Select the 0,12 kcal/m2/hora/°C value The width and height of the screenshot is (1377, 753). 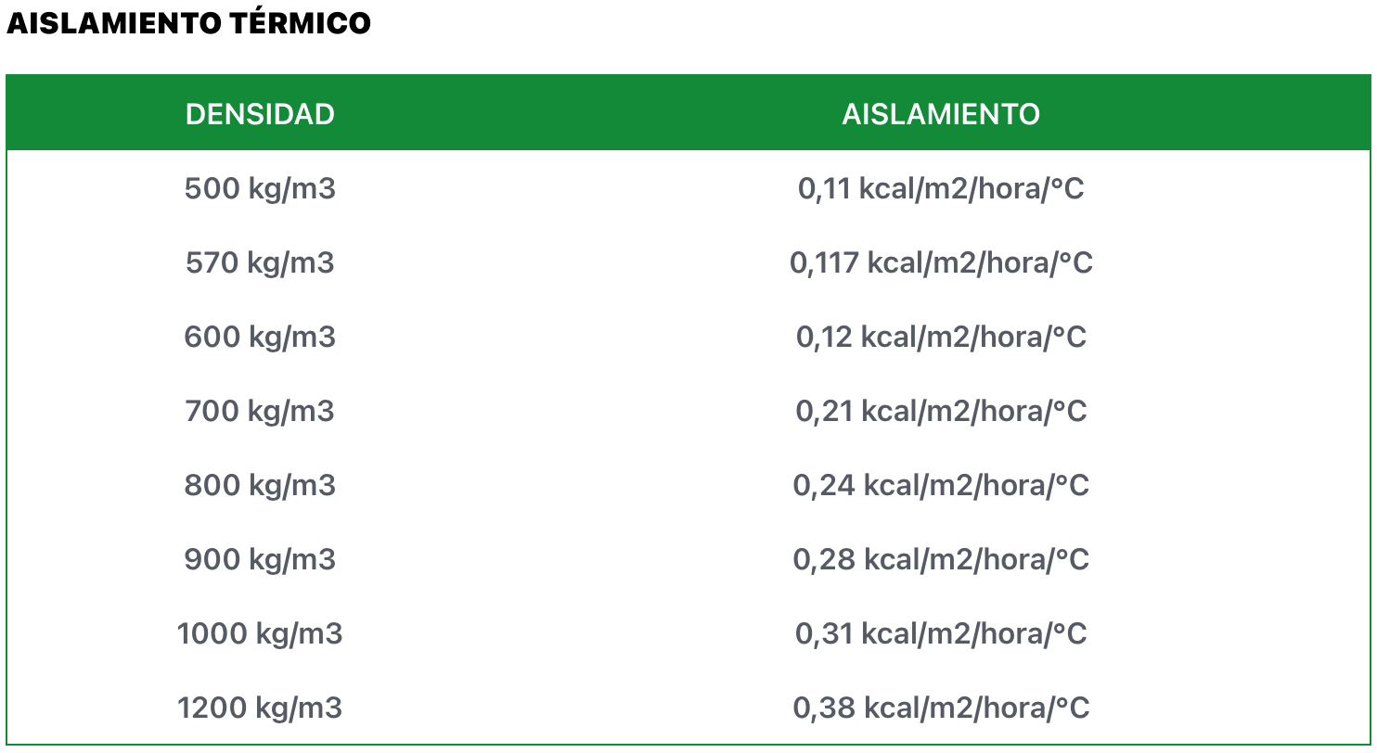click(x=941, y=338)
